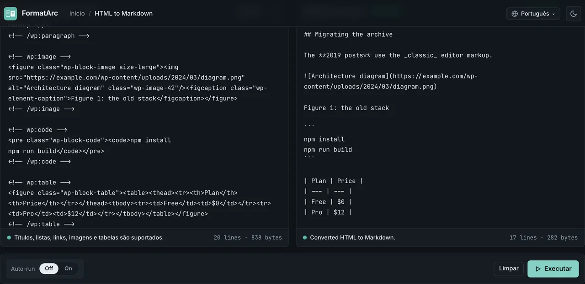This screenshot has height=284, width=585.
Task: Click the "<!-- wp:table -->" comment line
Action: tap(39, 182)
